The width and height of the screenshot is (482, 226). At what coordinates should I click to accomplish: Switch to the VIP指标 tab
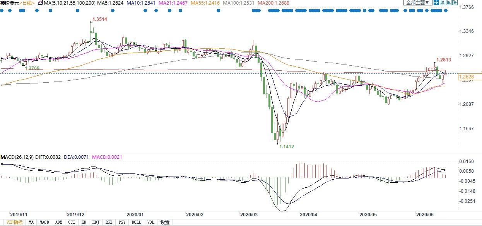(12, 222)
